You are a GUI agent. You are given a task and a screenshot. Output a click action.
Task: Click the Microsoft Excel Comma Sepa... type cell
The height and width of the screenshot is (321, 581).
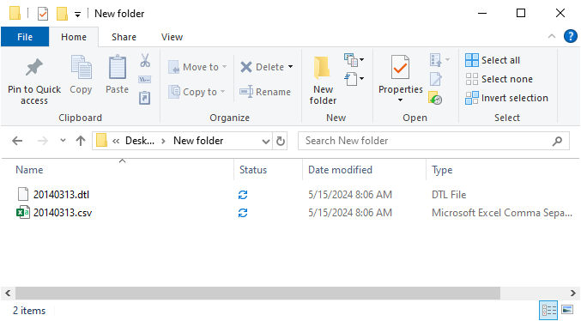pos(502,213)
